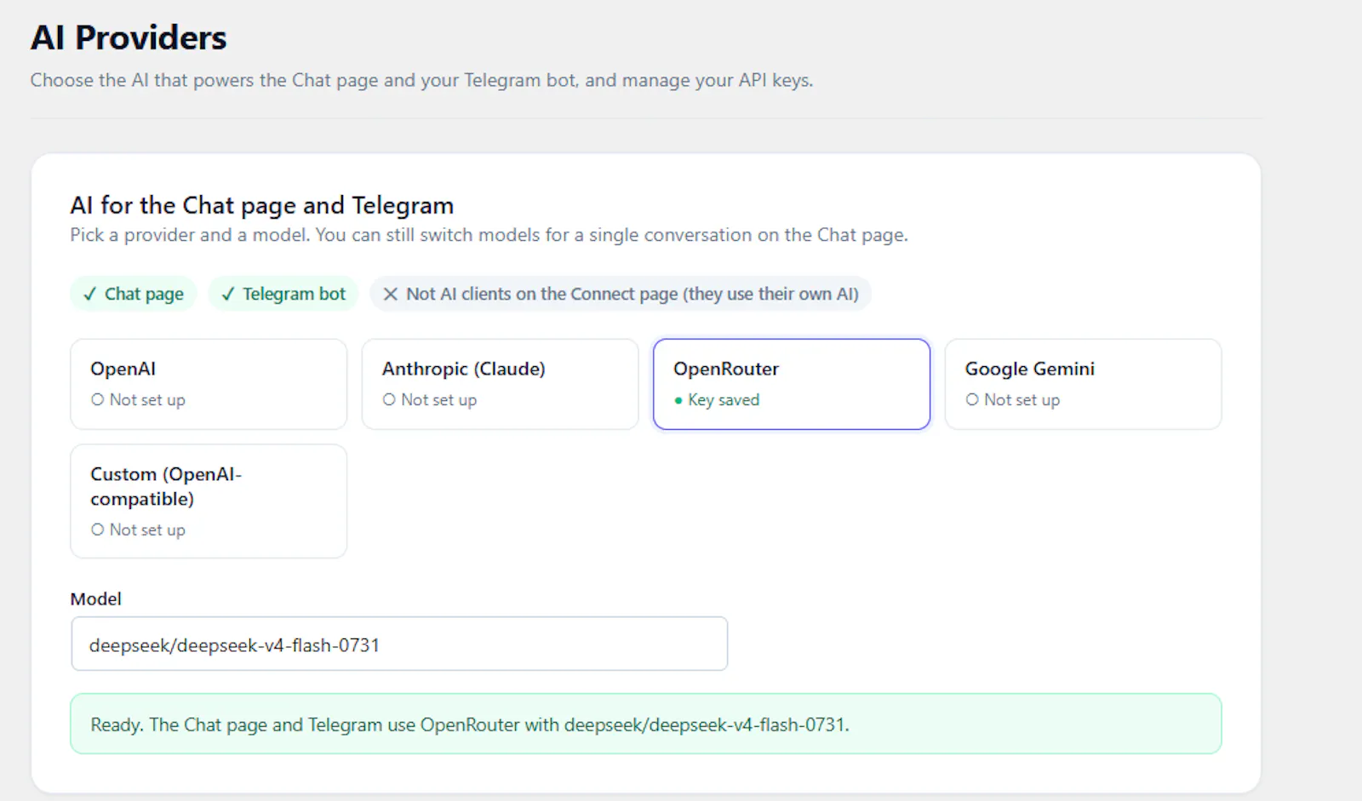Click the X icon before Not AI clients
Viewport: 1362px width, 801px height.
[391, 295]
